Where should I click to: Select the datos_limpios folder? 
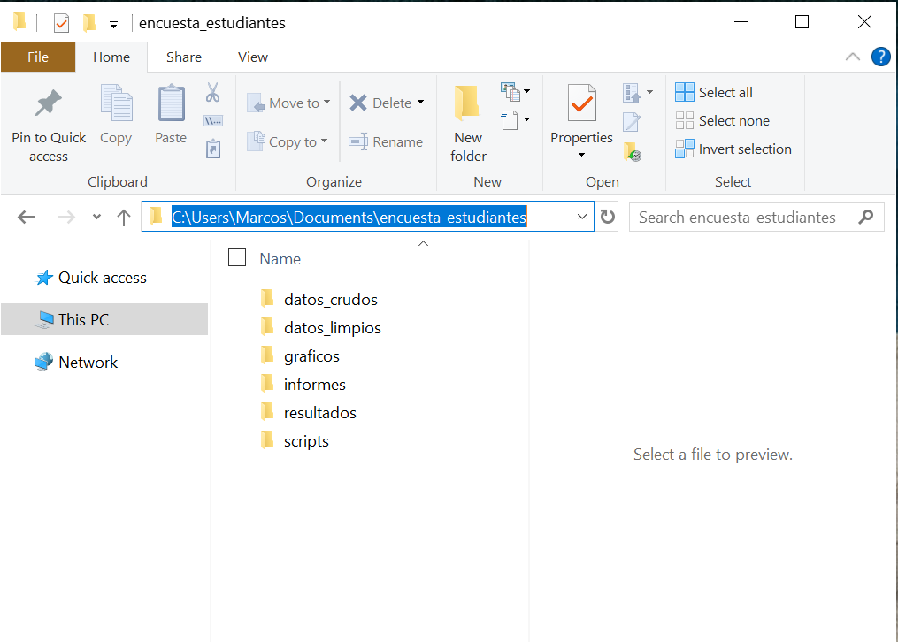[320, 327]
